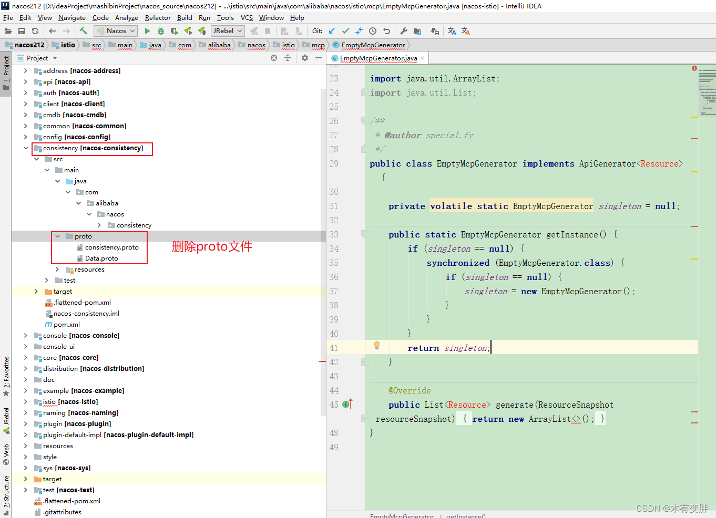Open Project panel gear settings

[x=305, y=58]
